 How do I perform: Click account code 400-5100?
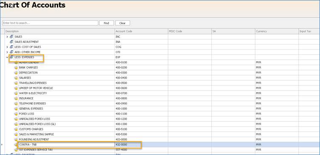121,129
